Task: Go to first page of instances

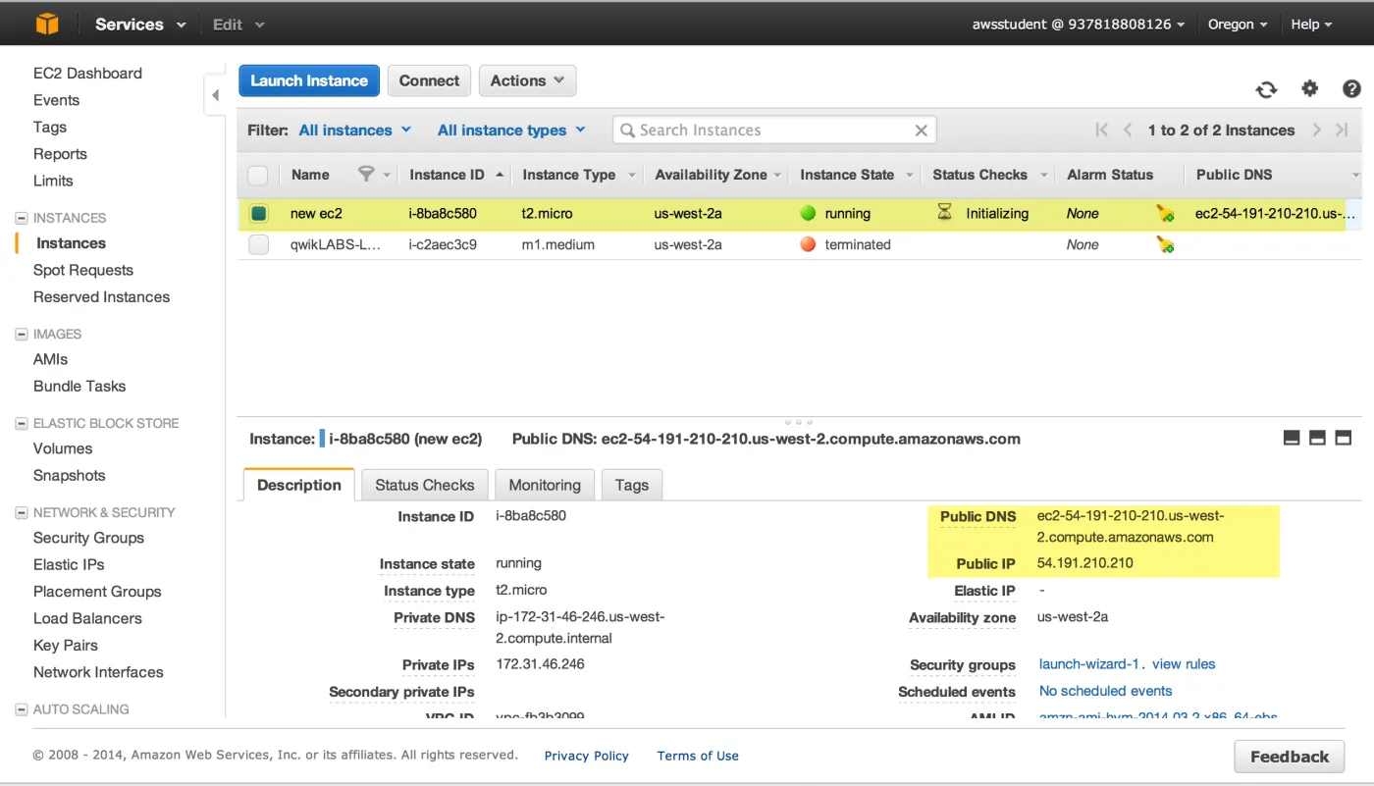Action: 1101,130
